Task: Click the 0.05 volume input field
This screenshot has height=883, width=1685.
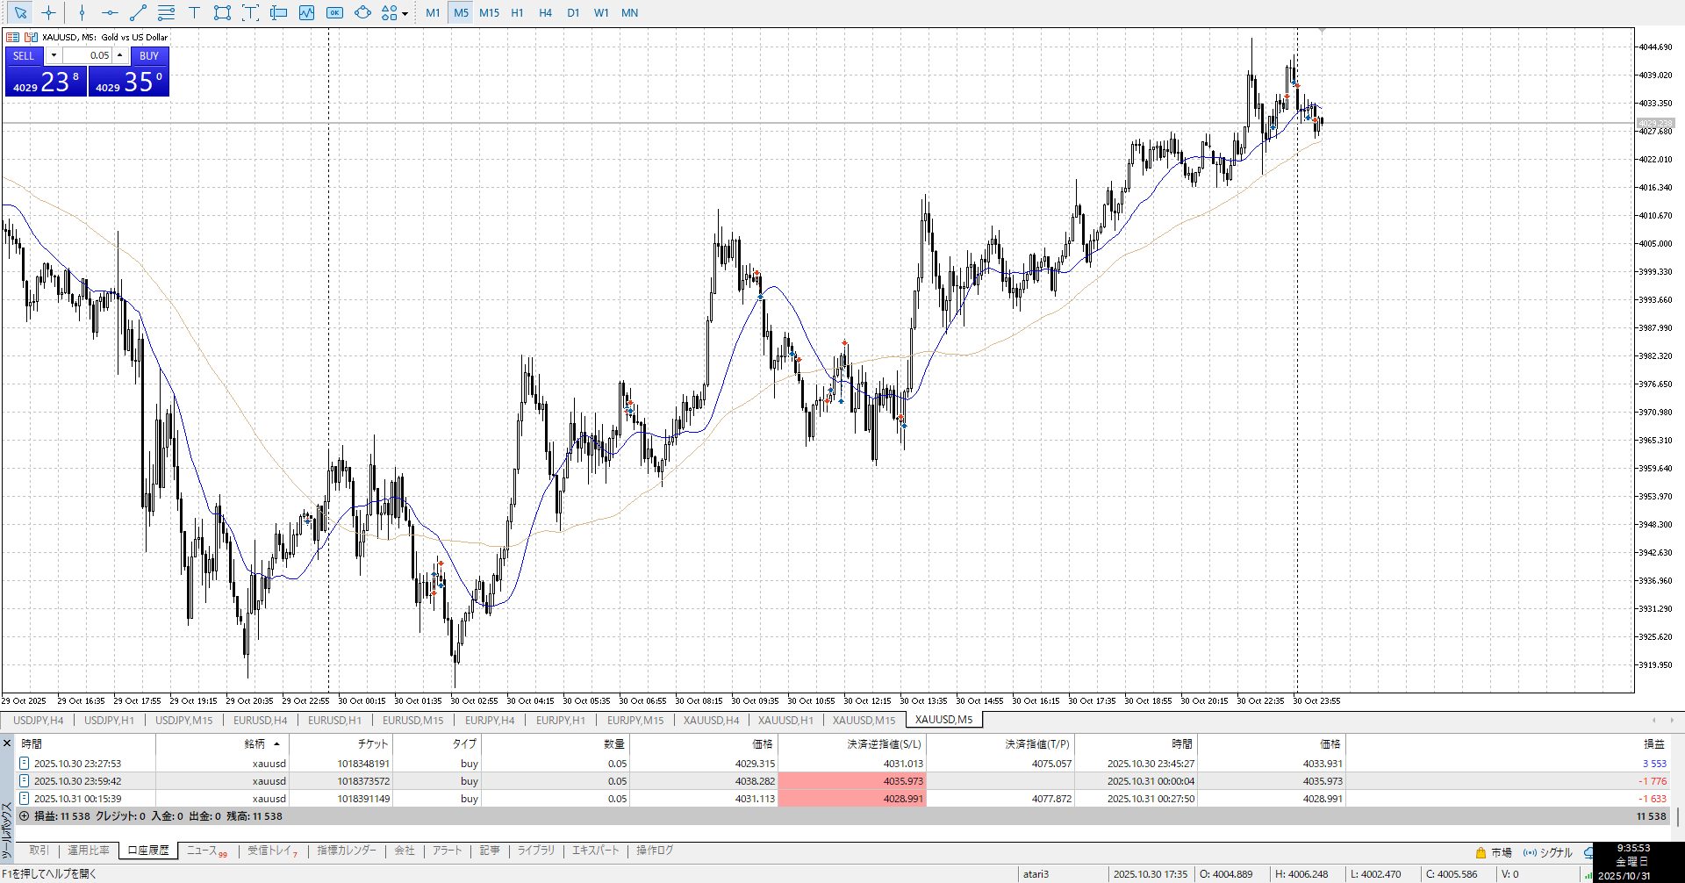Action: tap(88, 55)
